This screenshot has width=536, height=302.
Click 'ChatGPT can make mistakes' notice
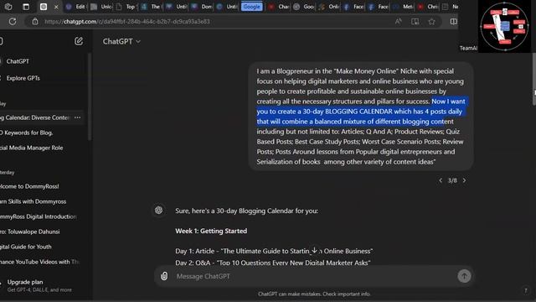(x=314, y=294)
